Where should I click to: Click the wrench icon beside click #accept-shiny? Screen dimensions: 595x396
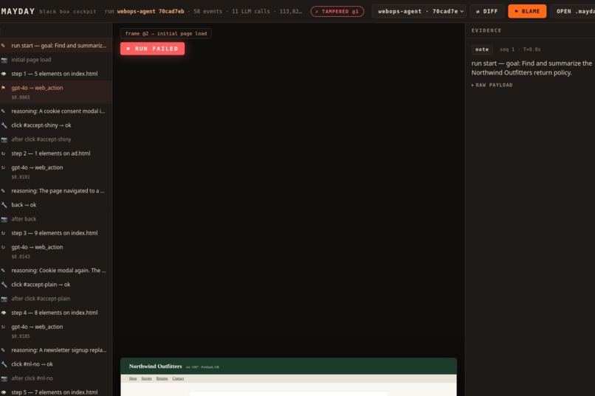tap(4, 125)
